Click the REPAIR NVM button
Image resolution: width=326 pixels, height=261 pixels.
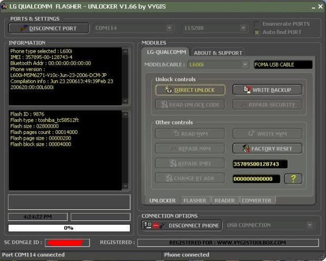click(190, 149)
